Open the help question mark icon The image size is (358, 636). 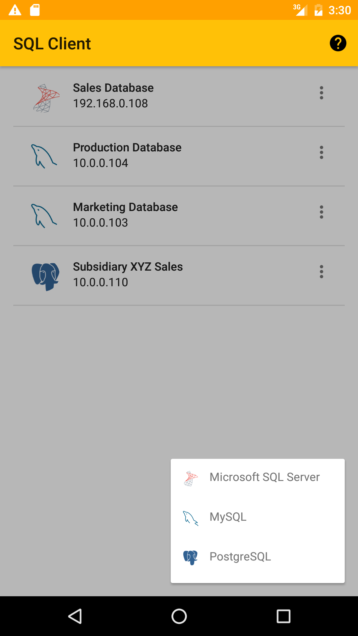tap(338, 43)
